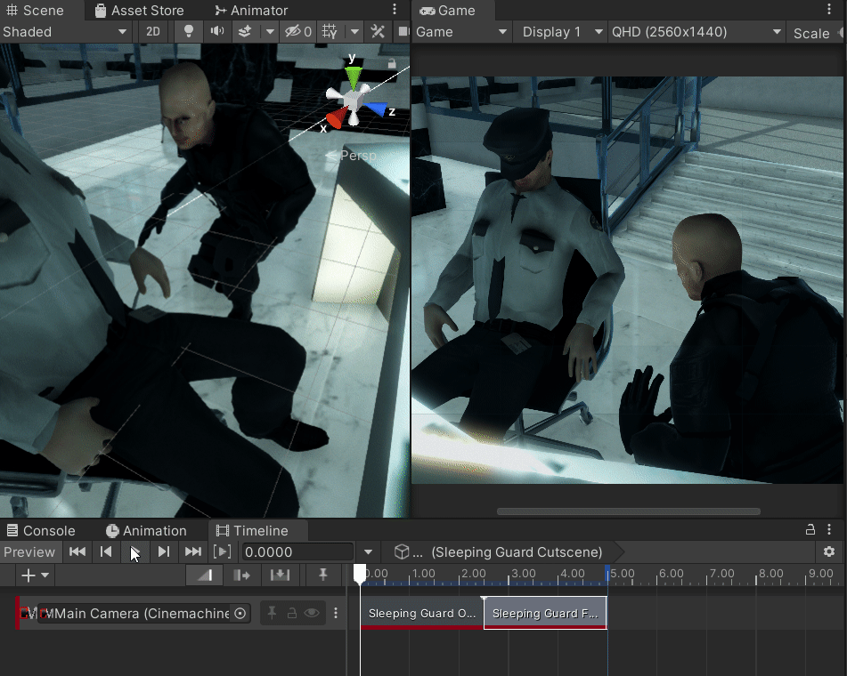847x676 pixels.
Task: Select the Sleeping Guard F... clip
Action: 545,614
